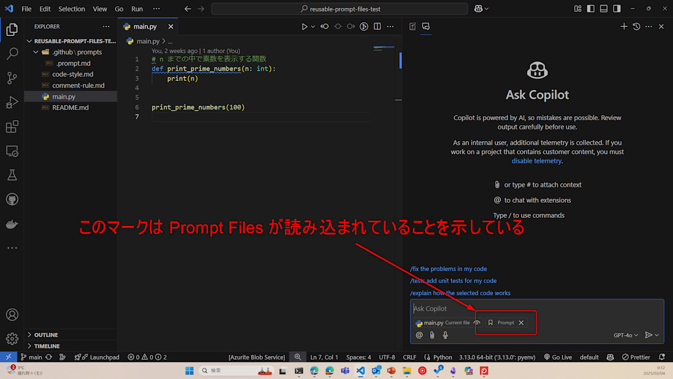Toggle the Copilot Chat view icon
The height and width of the screenshot is (379, 673).
[426, 26]
